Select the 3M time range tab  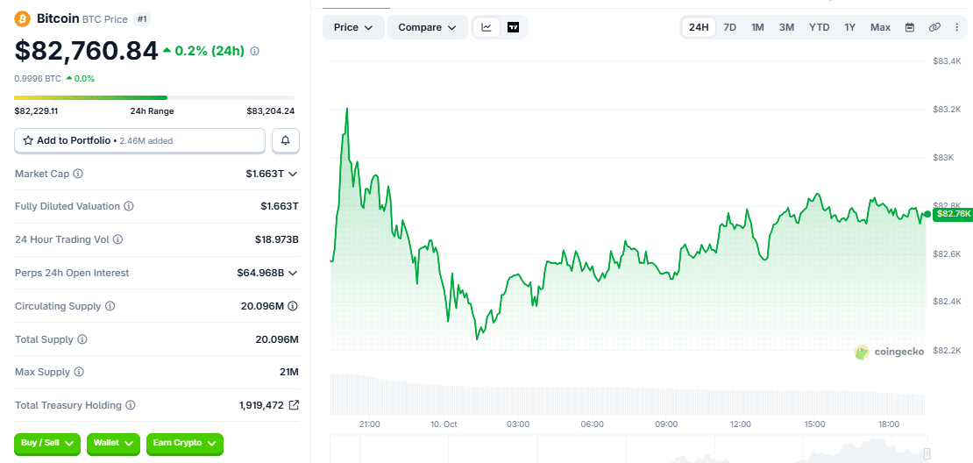(x=786, y=27)
